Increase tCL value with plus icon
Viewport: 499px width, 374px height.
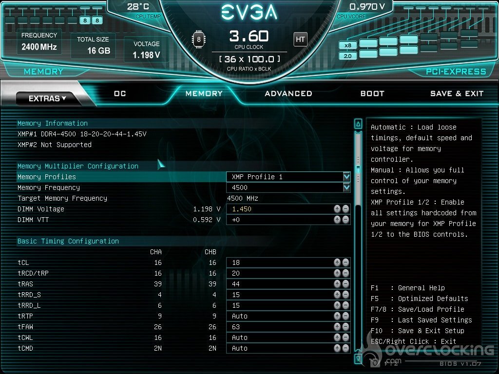(337, 262)
